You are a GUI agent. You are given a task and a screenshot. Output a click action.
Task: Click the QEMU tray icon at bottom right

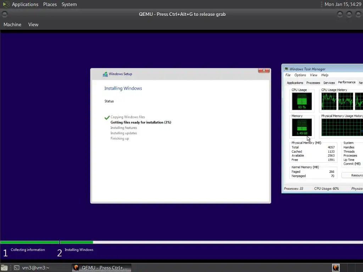[336, 268]
